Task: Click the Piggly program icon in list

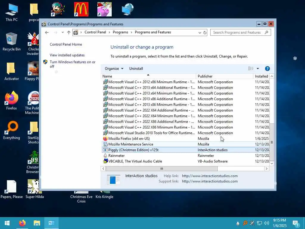Action: click(105, 150)
